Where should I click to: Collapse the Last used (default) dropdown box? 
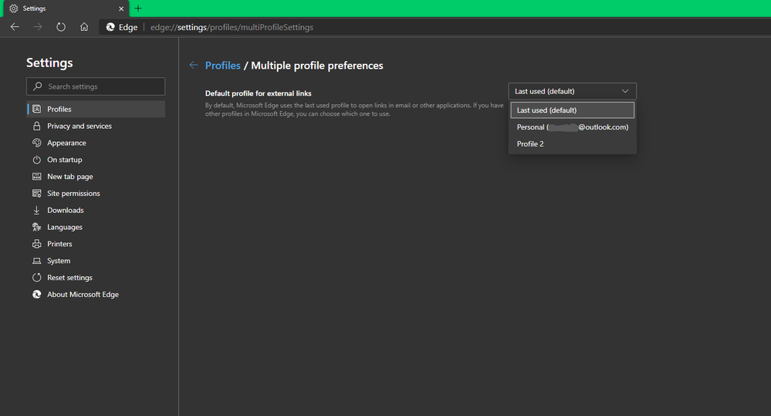coord(573,92)
